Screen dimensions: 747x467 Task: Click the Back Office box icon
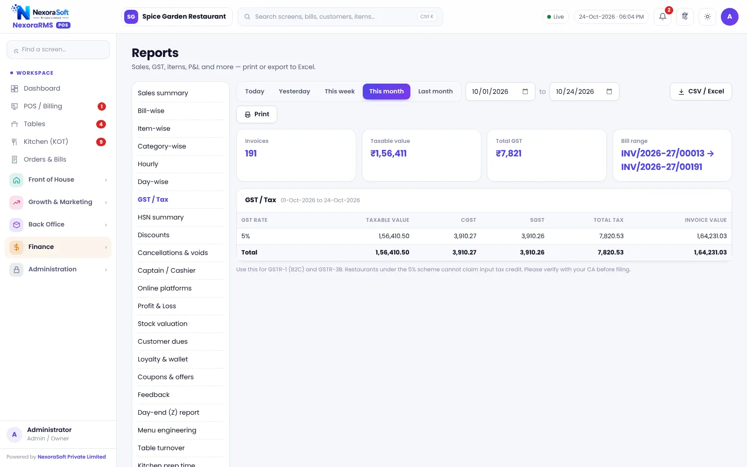click(x=16, y=225)
